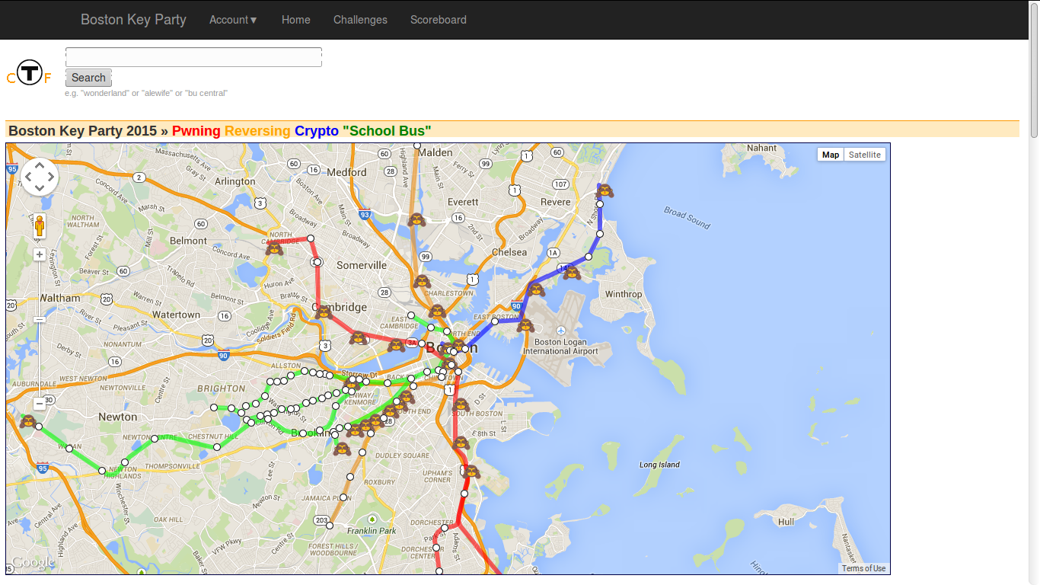Open the green "School Bus" category
Viewport: 1040px width, 585px height.
(x=387, y=131)
